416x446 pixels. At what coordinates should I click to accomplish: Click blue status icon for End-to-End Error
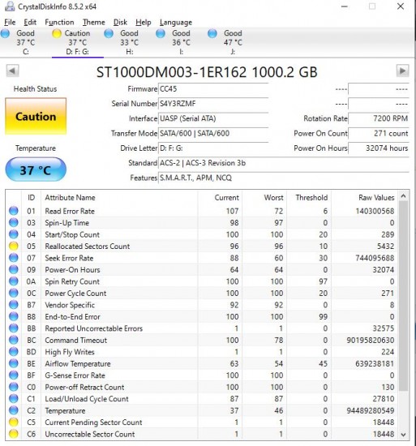pos(13,316)
